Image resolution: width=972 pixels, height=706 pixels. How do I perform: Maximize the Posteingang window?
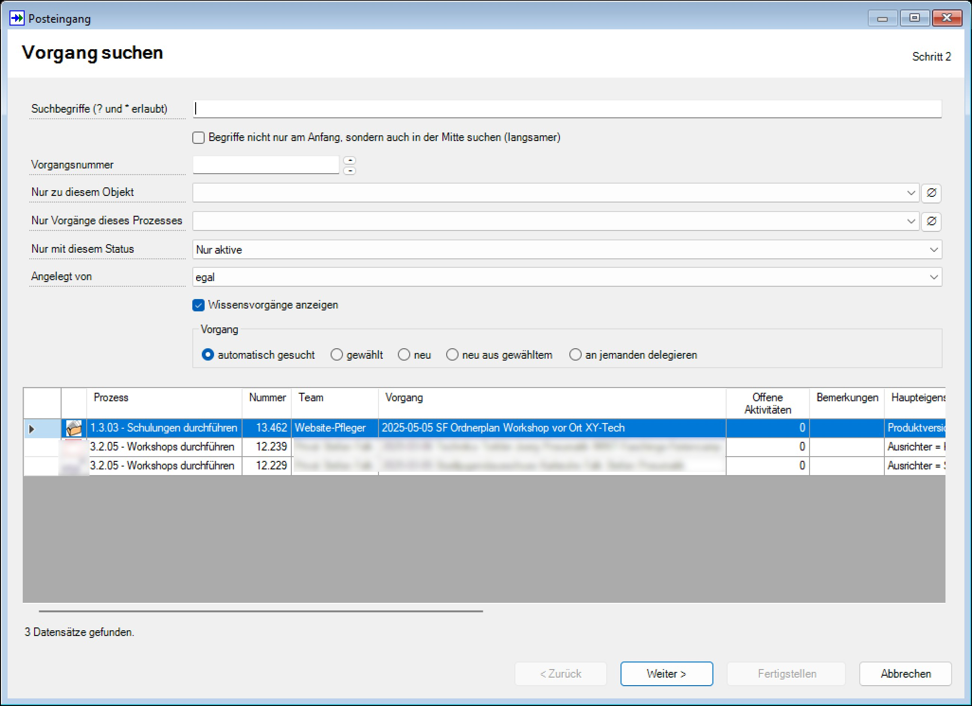[915, 18]
